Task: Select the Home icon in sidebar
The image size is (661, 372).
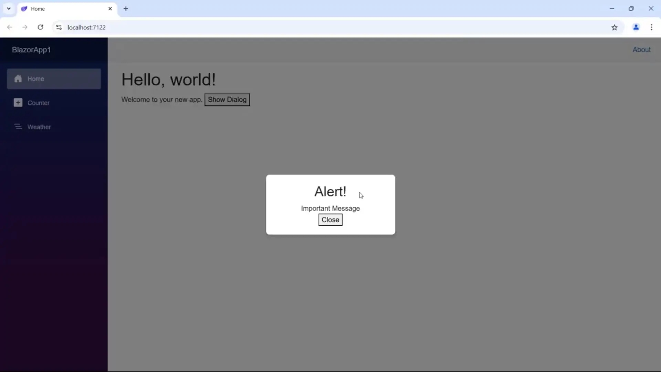Action: pos(18,79)
